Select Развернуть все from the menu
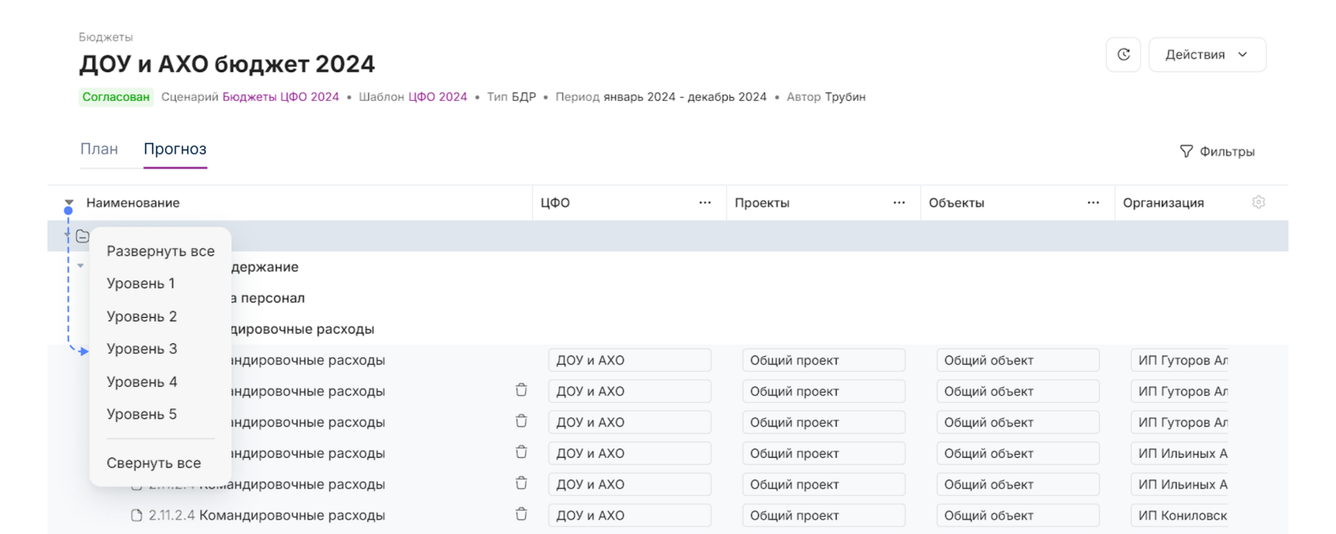 [161, 251]
